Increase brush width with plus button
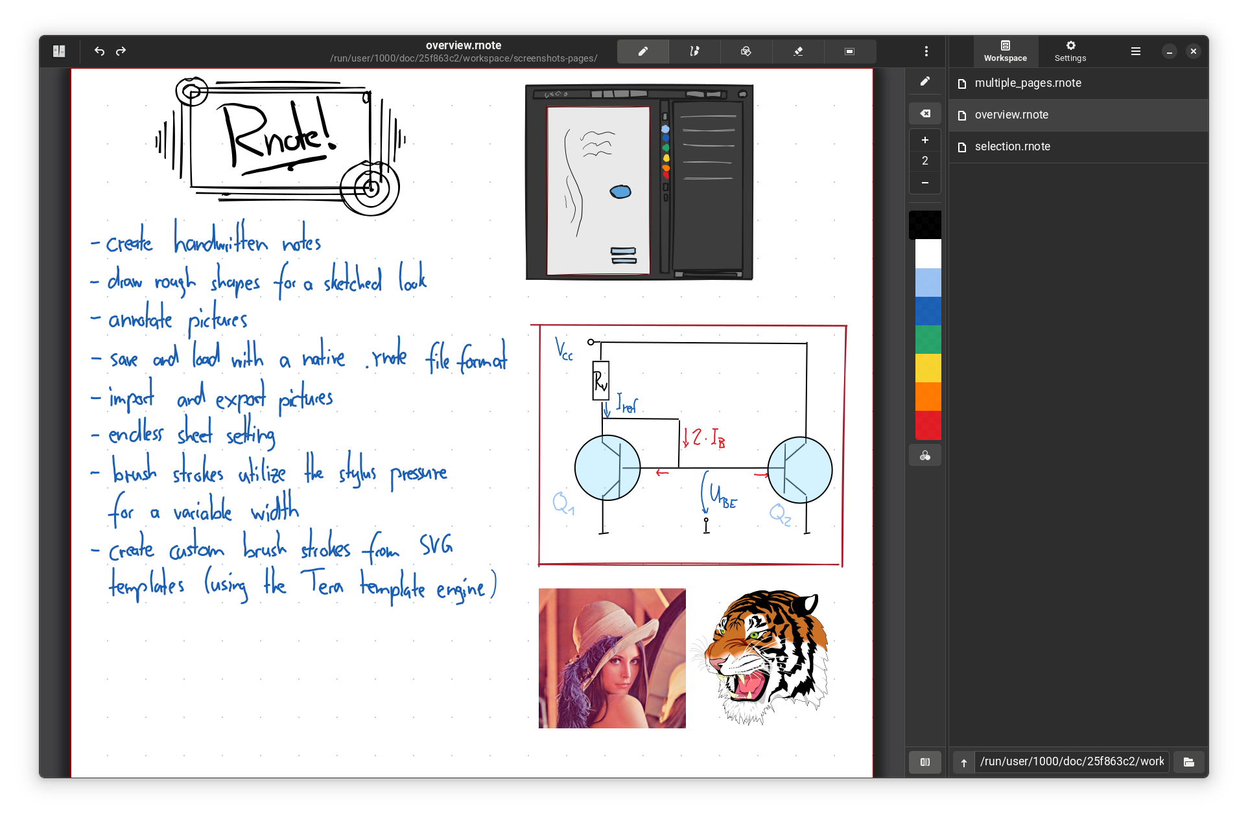This screenshot has height=821, width=1248. point(925,140)
